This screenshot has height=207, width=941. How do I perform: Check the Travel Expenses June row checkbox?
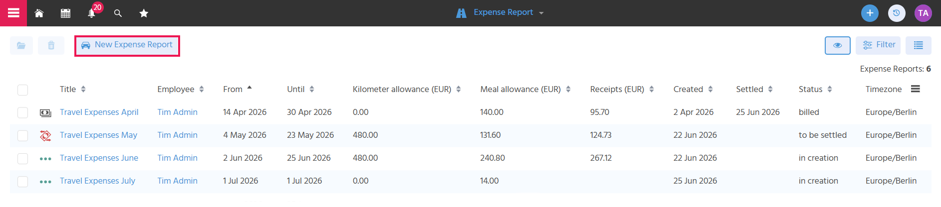click(x=22, y=159)
